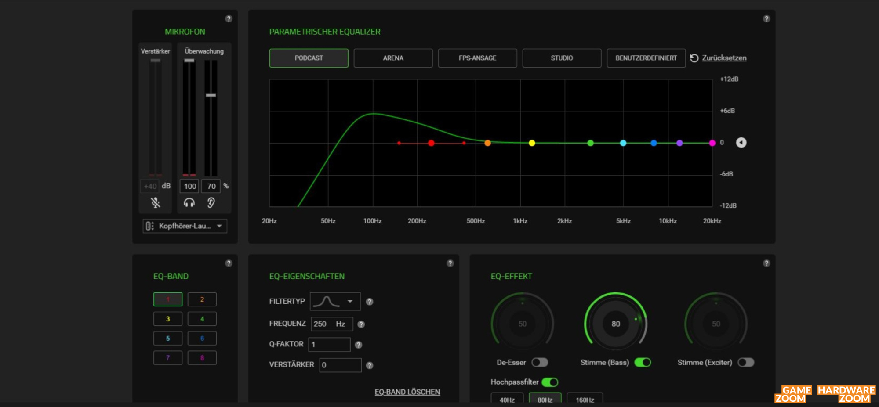The image size is (879, 407).
Task: Click the device icon in the Kopfhörer dropdown
Action: click(x=150, y=226)
